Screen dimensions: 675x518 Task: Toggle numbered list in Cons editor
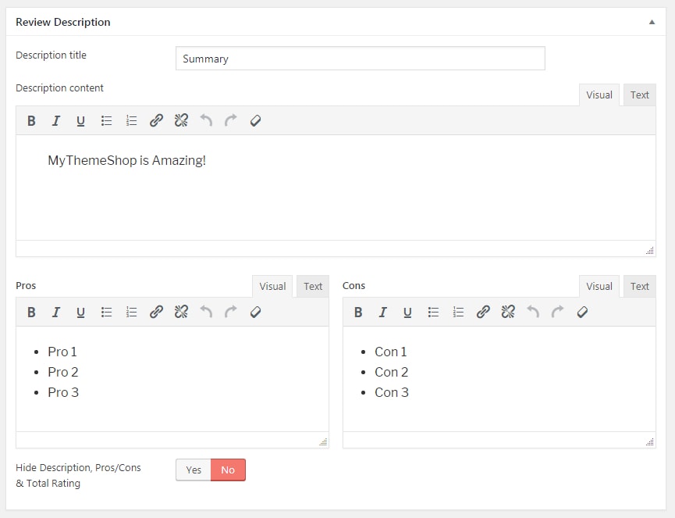pos(458,312)
